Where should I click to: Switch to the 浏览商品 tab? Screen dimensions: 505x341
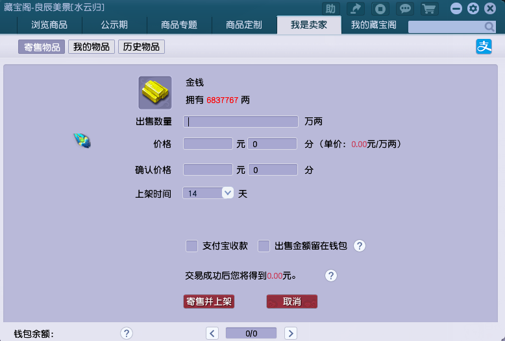(49, 25)
